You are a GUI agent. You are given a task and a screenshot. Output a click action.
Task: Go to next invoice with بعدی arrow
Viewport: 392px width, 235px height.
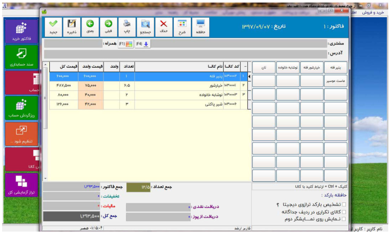(x=90, y=27)
